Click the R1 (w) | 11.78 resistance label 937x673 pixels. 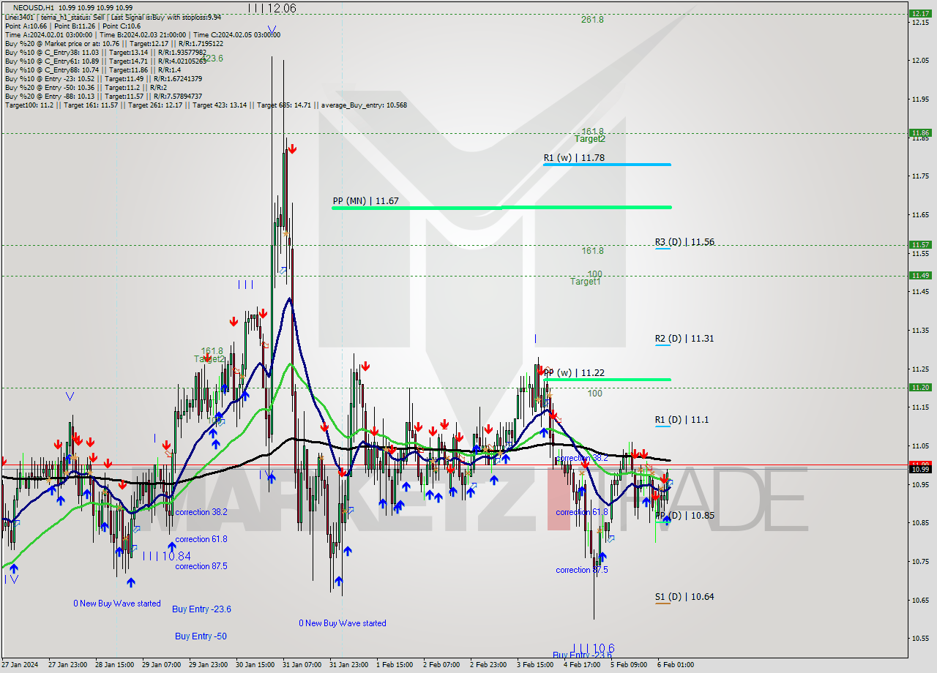coord(574,157)
